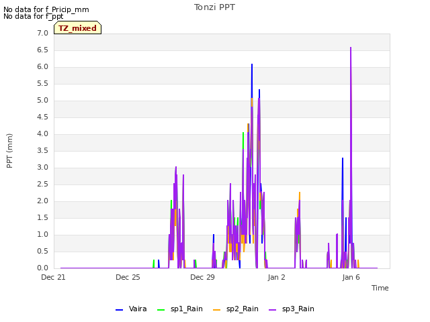
Task: Click the Vaira legend label
Action: tap(138, 309)
